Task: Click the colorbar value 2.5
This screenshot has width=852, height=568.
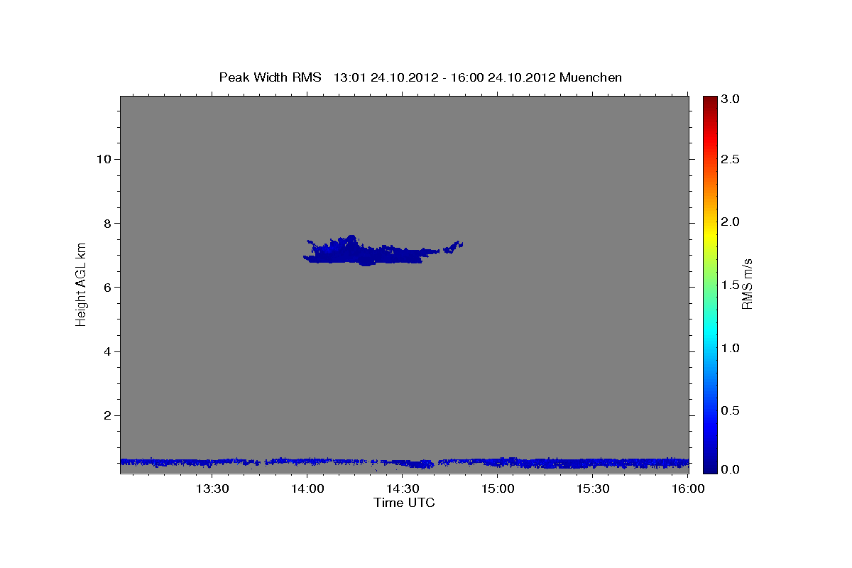Action: (731, 159)
